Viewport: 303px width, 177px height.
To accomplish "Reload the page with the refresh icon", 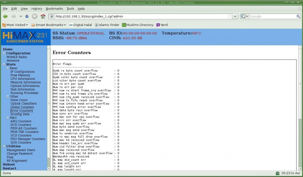I will point(27,17).
